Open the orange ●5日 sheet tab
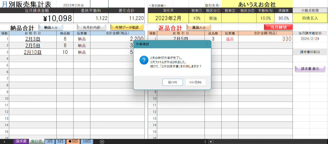 coord(73,141)
